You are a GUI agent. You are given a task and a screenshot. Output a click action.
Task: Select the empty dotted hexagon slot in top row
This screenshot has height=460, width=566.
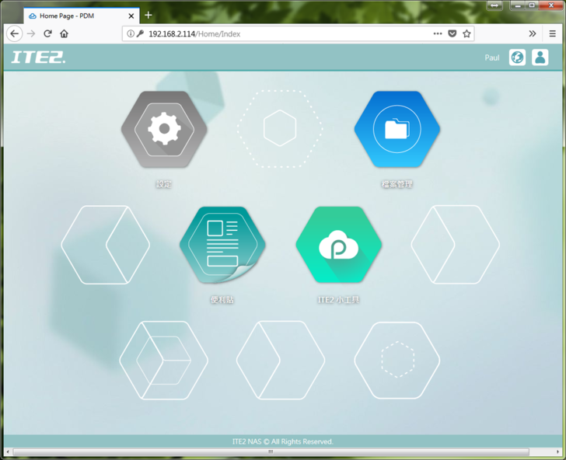[280, 129]
